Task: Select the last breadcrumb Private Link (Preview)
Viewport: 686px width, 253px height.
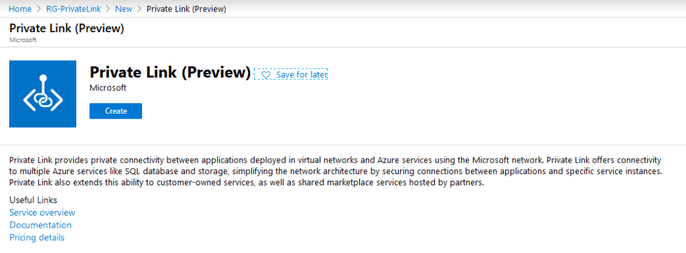Action: [x=186, y=9]
